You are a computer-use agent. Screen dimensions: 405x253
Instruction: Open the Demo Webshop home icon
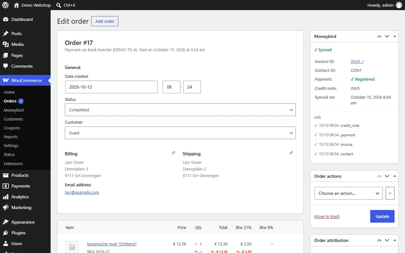[x=16, y=5]
